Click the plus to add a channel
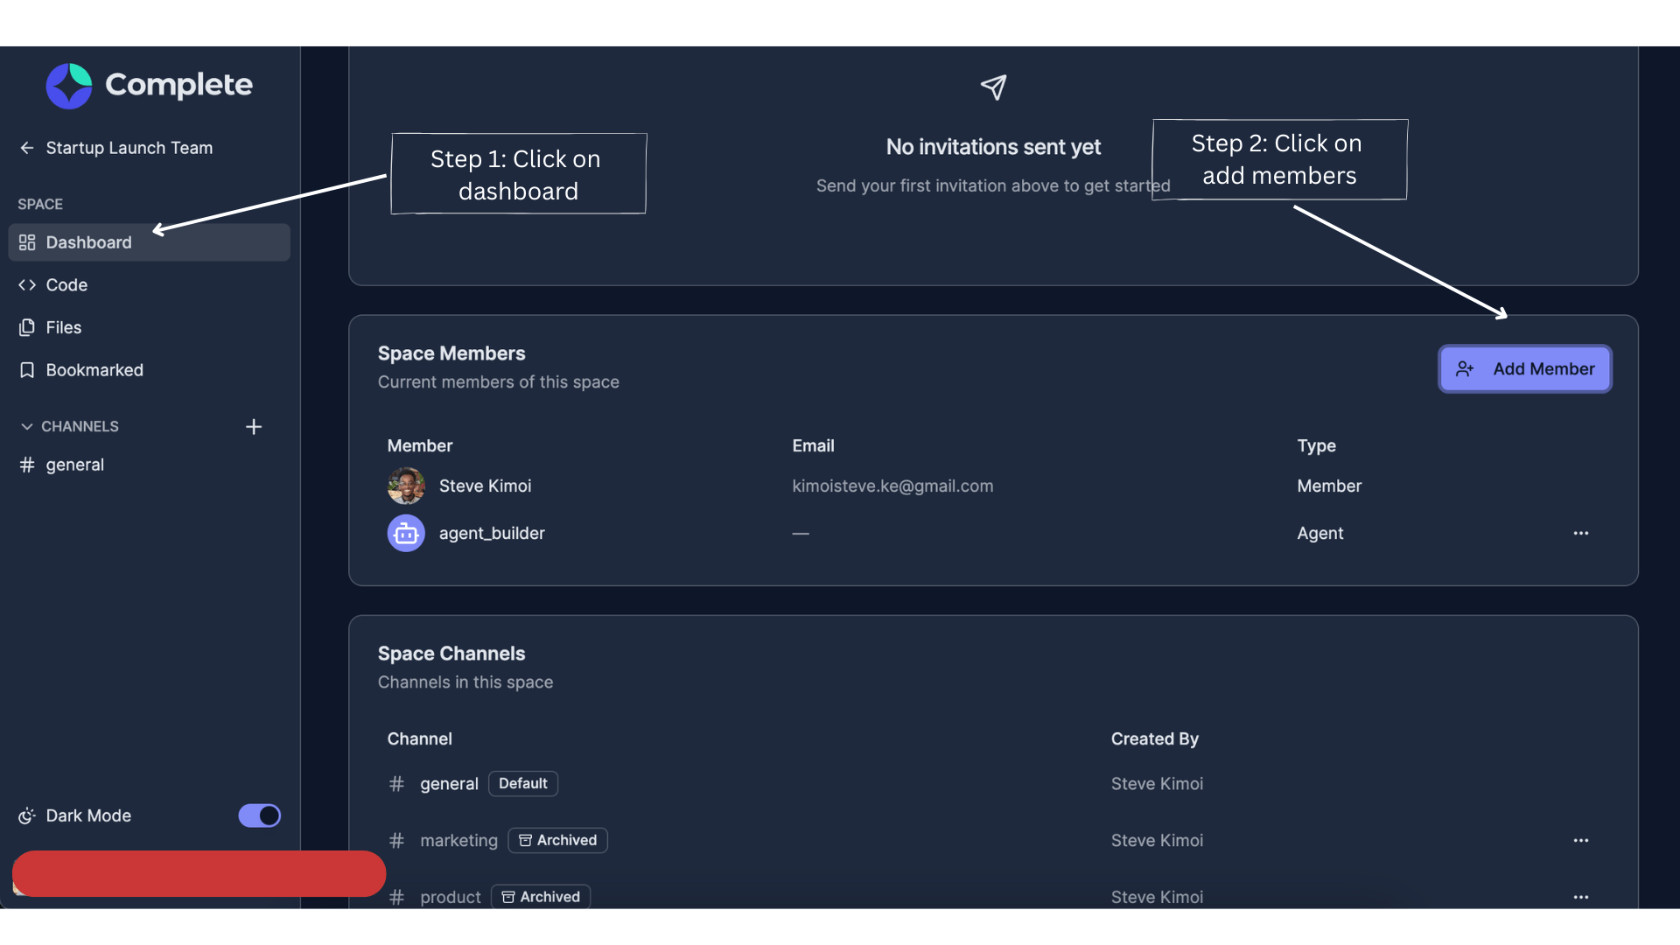The height and width of the screenshot is (945, 1680). point(254,426)
